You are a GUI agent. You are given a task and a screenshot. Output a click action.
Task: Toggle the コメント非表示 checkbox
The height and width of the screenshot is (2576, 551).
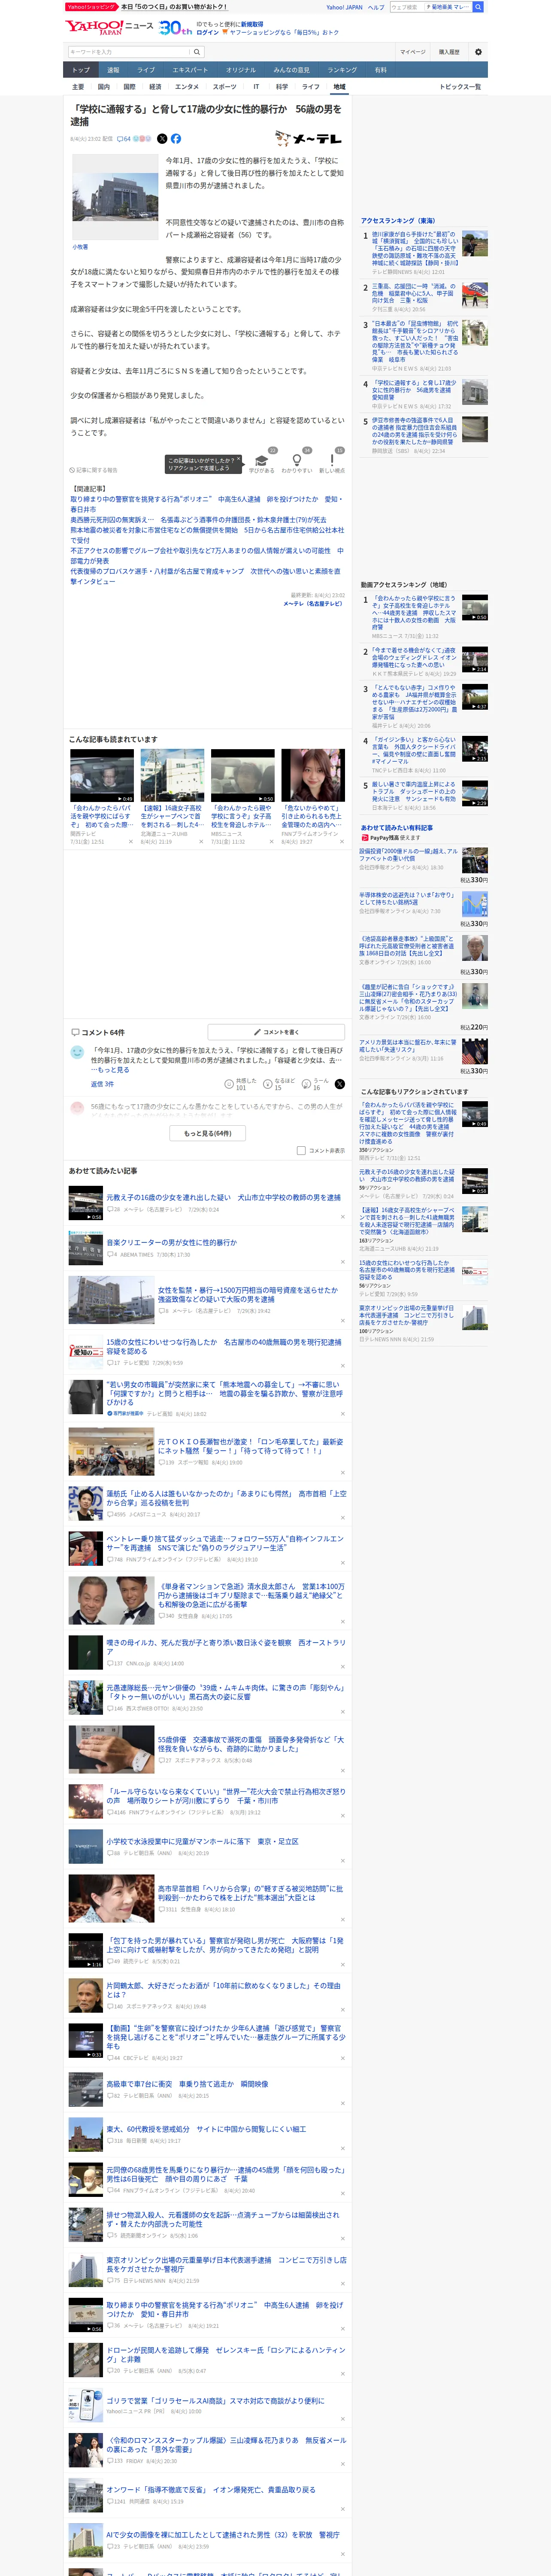click(x=301, y=1151)
